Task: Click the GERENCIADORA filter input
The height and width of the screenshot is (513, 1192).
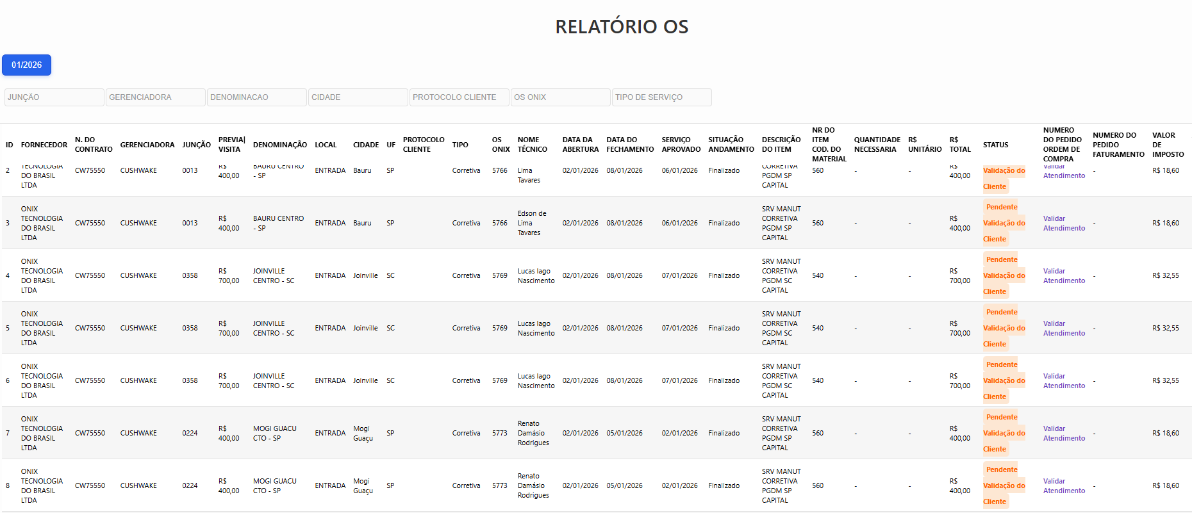Action: tap(155, 97)
